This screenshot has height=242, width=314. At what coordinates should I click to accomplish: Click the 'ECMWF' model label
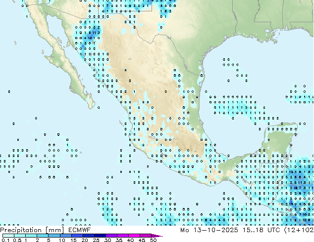80,230
